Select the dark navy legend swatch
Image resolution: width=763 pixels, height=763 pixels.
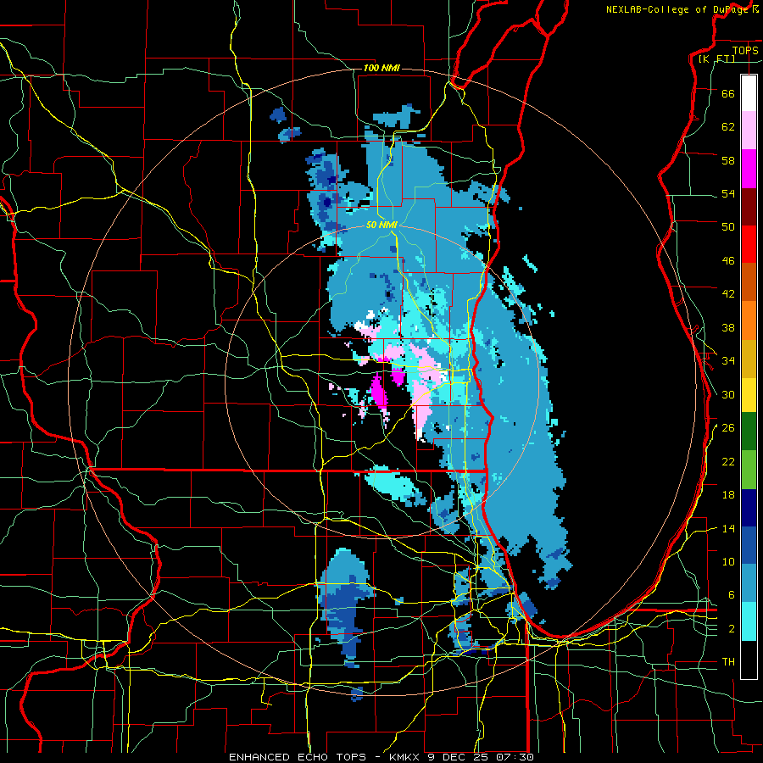point(749,508)
